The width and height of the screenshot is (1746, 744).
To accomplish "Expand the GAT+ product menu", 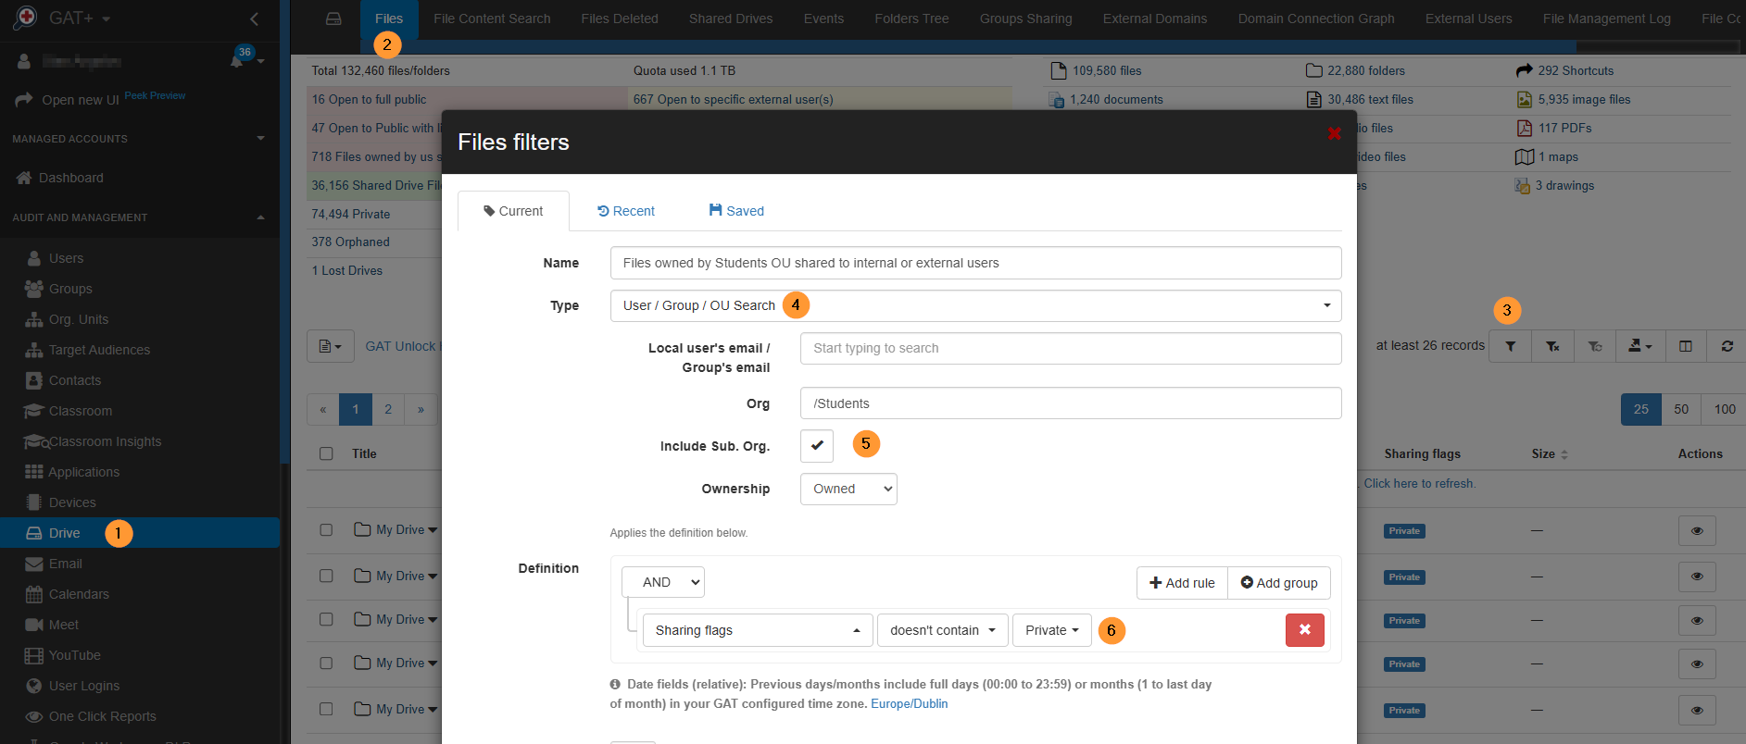I will pos(80,19).
